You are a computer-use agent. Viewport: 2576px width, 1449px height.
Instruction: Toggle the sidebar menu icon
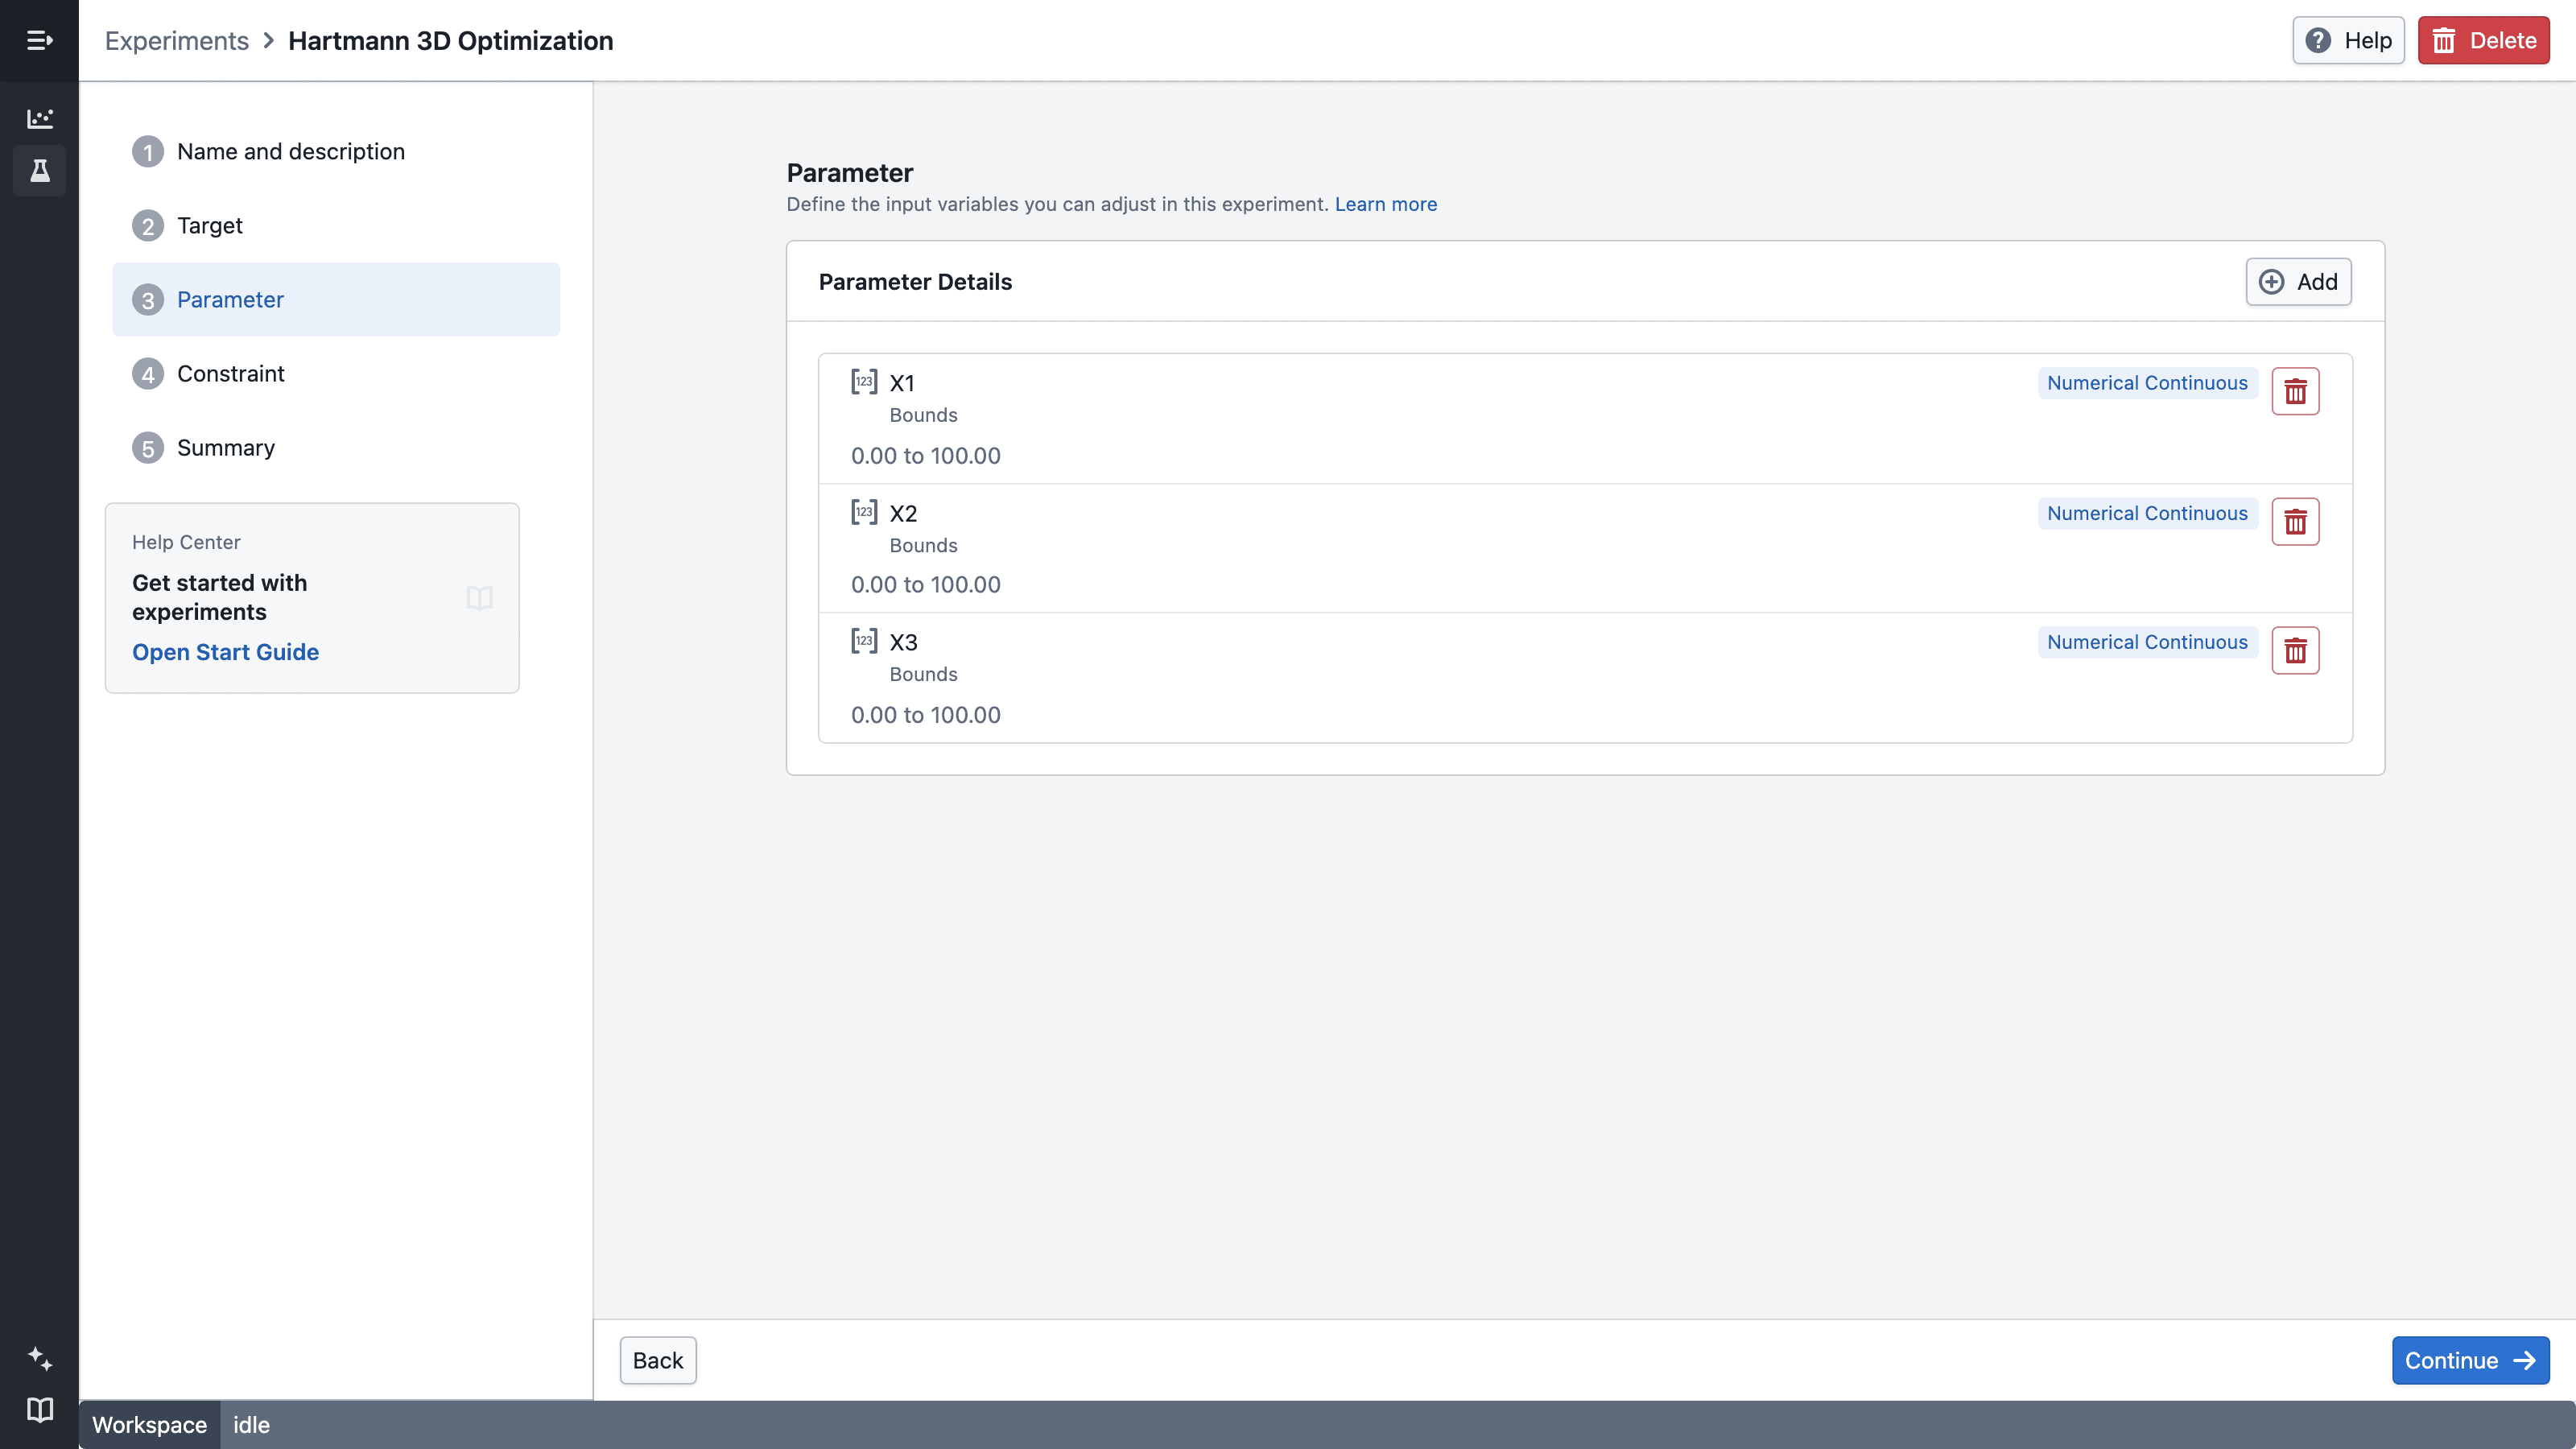tap(39, 40)
